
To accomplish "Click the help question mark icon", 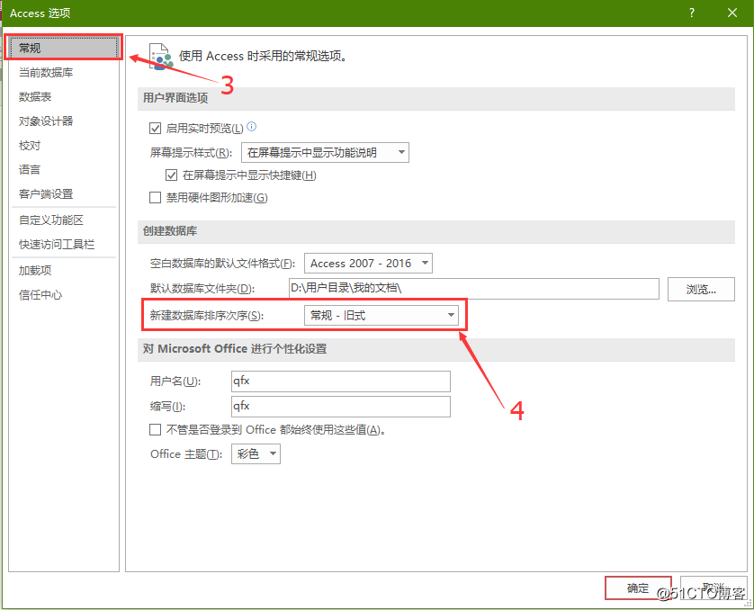I will pyautogui.click(x=692, y=13).
